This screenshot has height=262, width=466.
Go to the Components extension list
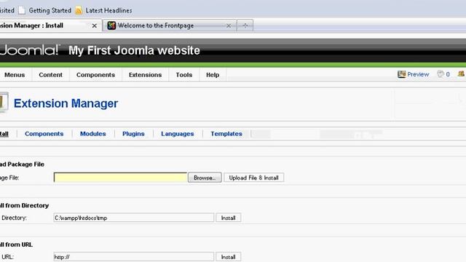pos(44,134)
